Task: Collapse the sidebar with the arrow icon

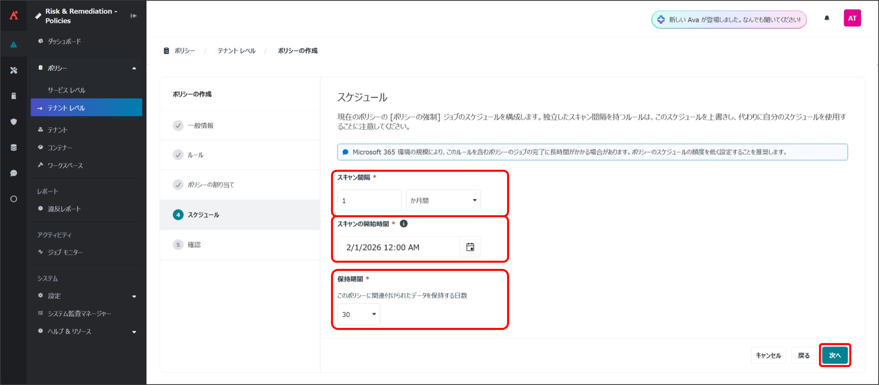Action: click(134, 16)
